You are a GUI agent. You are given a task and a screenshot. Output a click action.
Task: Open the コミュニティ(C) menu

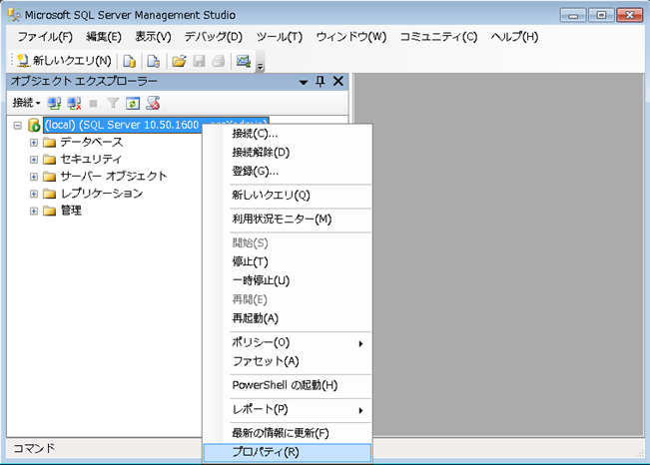tap(438, 37)
